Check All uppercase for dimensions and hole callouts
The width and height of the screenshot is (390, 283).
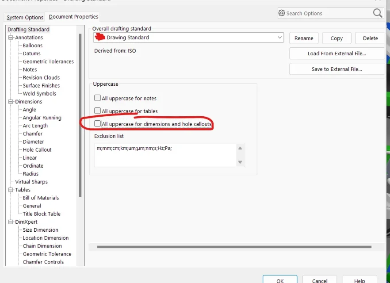pos(97,124)
